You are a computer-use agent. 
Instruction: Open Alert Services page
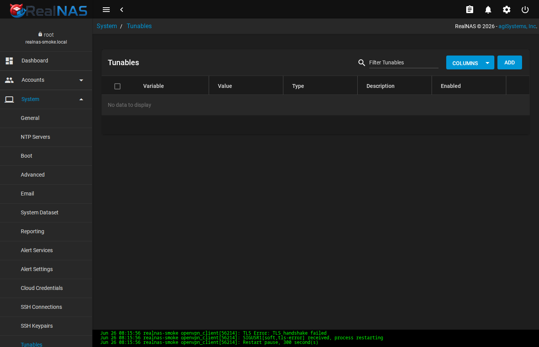pyautogui.click(x=46, y=250)
